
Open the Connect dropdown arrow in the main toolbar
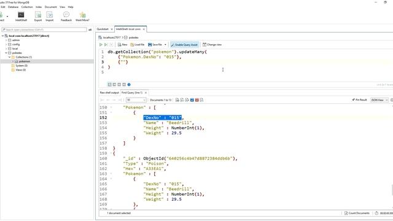point(7,17)
